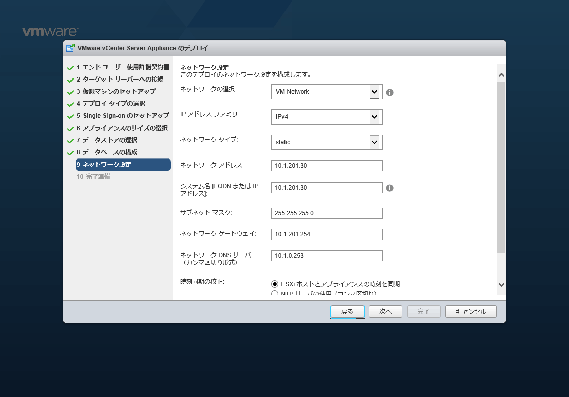569x397 pixels.
Task: Click the green checkmark of step 8
Action: 70,153
